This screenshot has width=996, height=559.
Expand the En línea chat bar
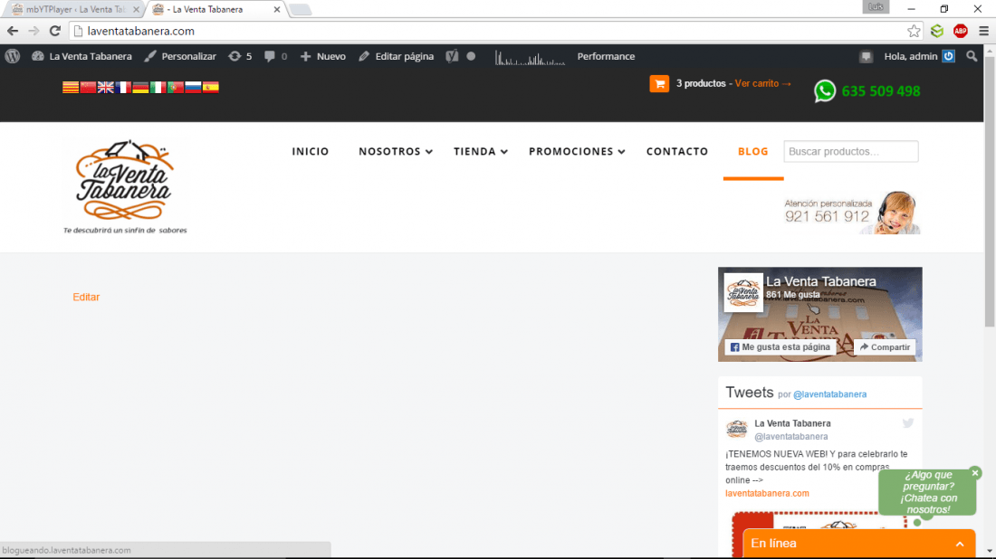click(x=858, y=543)
